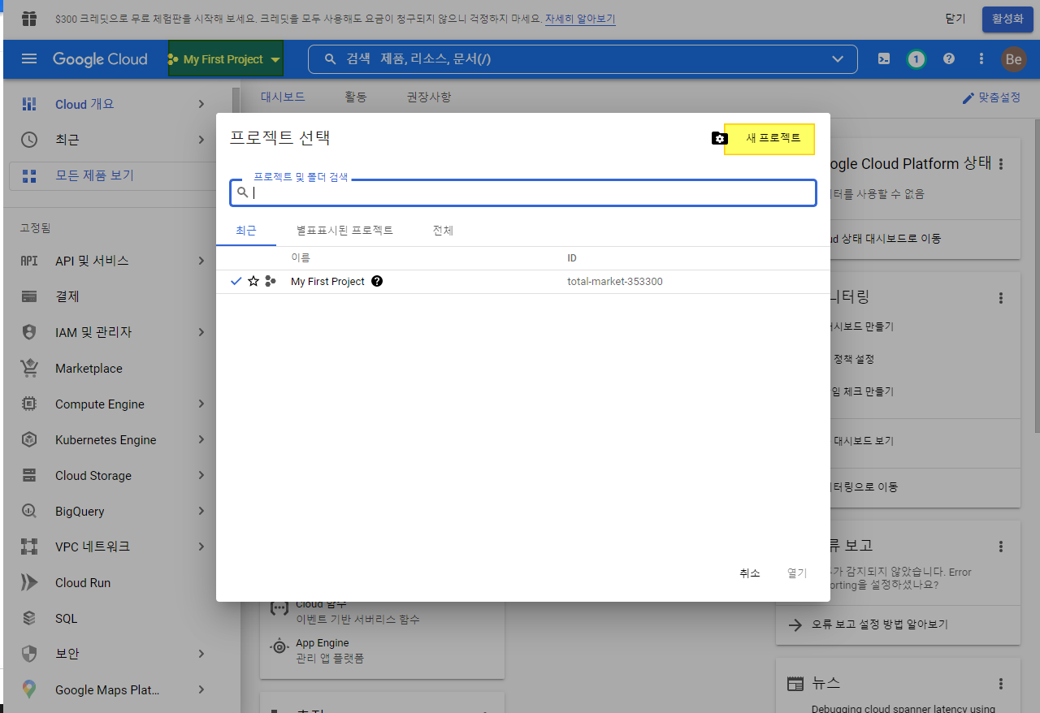Click the 프로젝트 및 폴더 검색 field
This screenshot has width=1040, height=713.
pos(523,192)
